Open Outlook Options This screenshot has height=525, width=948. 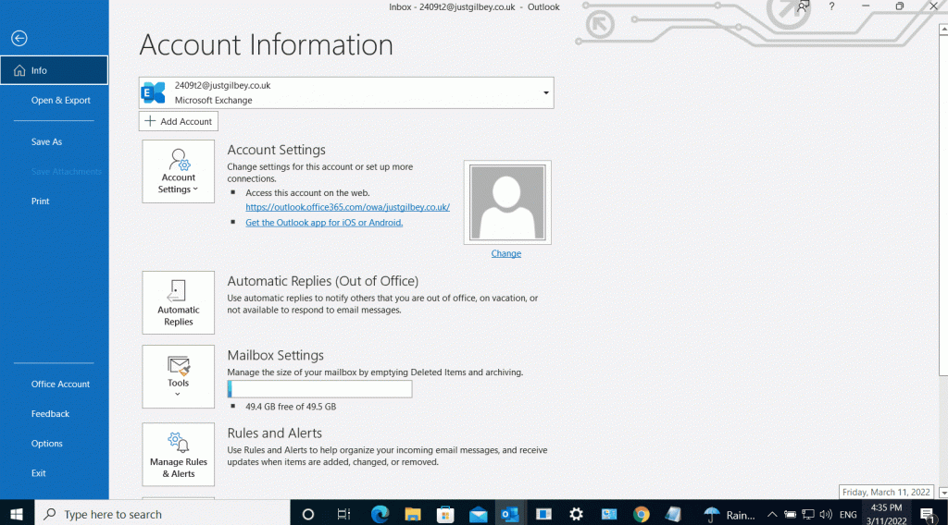[x=46, y=443]
